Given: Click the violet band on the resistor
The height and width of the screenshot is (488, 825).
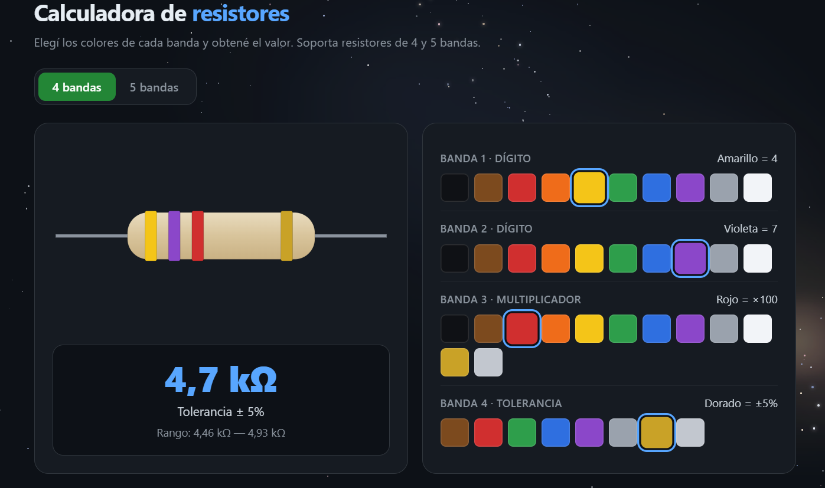Looking at the screenshot, I should pos(174,235).
